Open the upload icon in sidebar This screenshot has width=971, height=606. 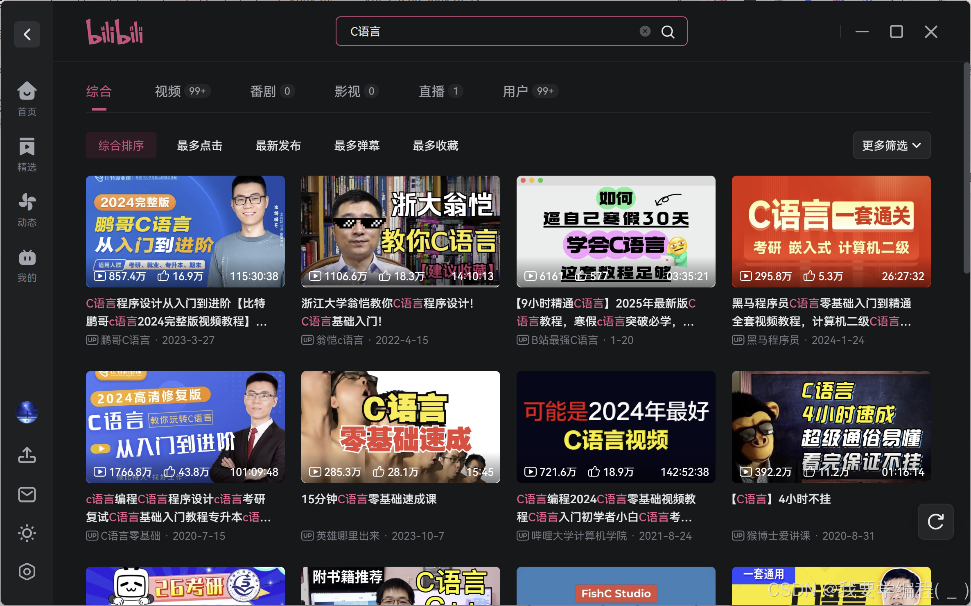tap(27, 455)
